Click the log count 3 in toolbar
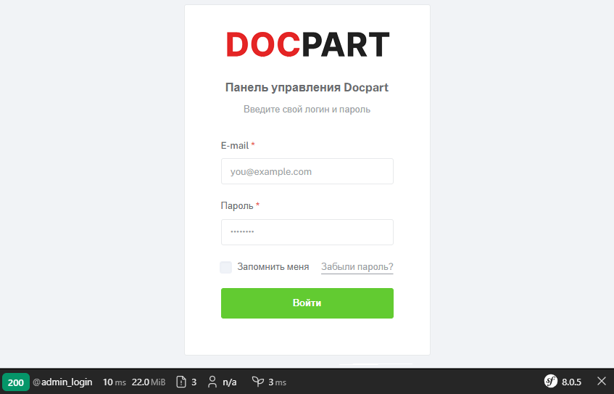 tap(194, 382)
